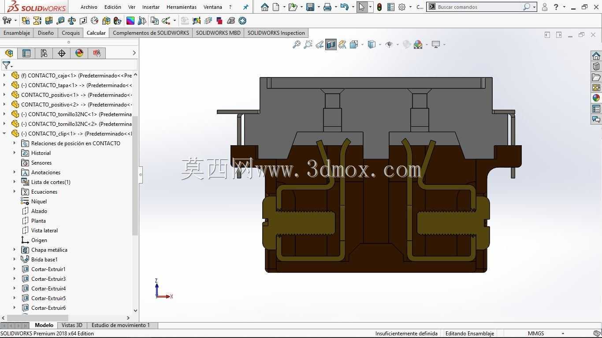Click the Measure tool icon
The image size is (602, 338).
[60, 21]
